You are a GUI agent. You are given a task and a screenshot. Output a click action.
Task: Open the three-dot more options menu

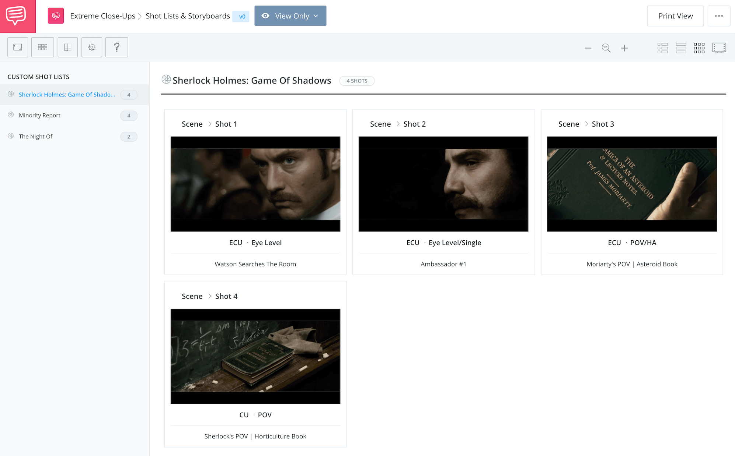click(719, 16)
